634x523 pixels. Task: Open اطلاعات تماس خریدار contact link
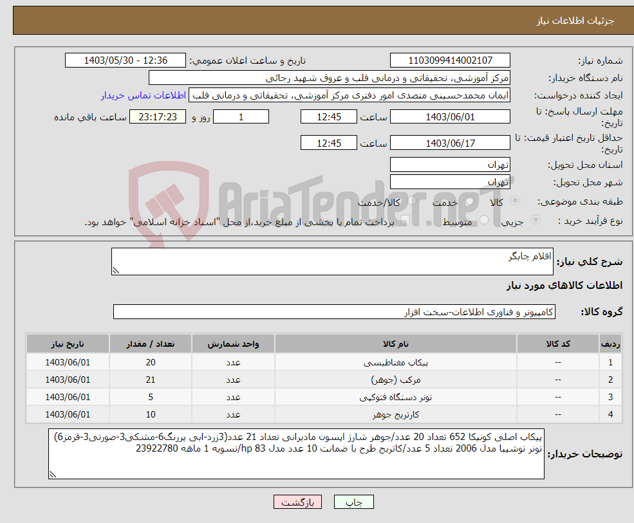tap(144, 95)
